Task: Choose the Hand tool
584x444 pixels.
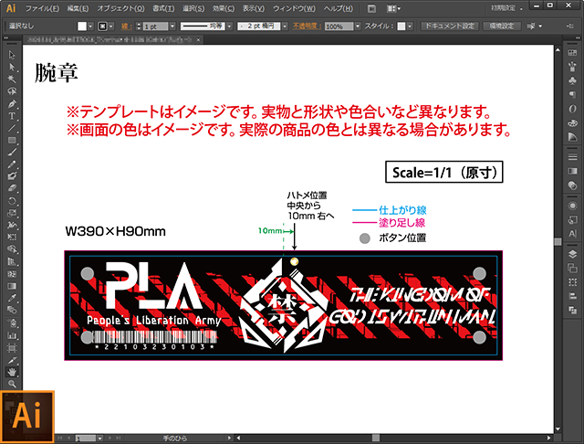Action: pos(12,372)
